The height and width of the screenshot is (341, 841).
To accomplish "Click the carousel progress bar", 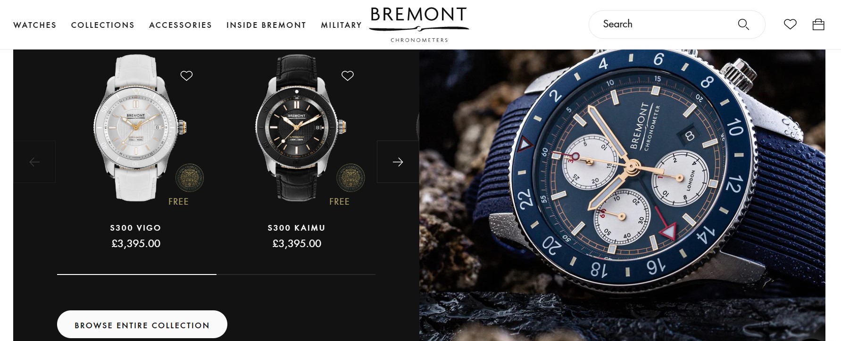I will (x=216, y=274).
